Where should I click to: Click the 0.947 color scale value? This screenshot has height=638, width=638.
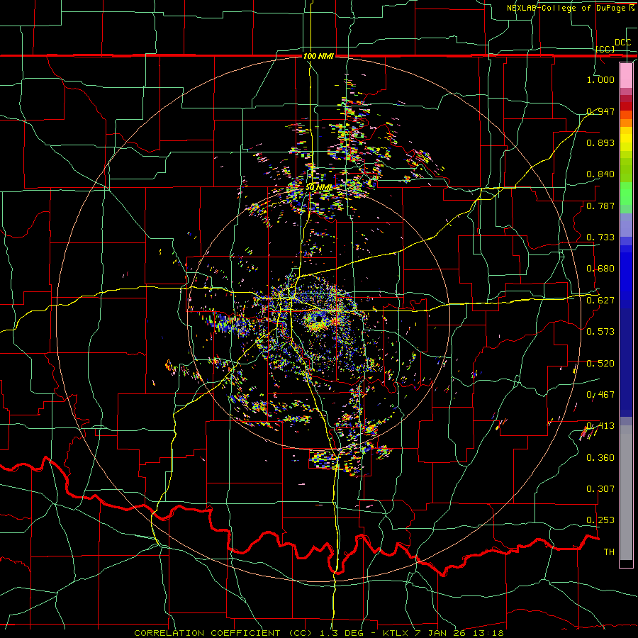click(600, 111)
